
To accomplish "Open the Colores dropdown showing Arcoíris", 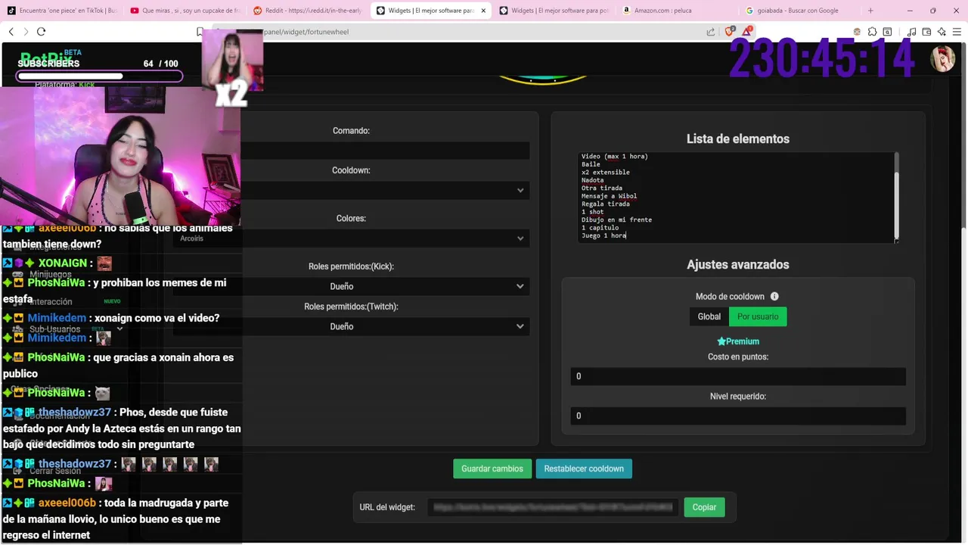I will 351,238.
